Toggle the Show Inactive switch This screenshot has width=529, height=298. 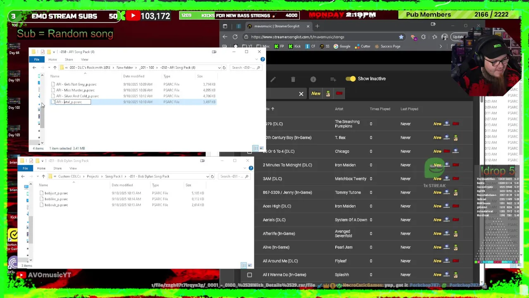pyautogui.click(x=350, y=79)
